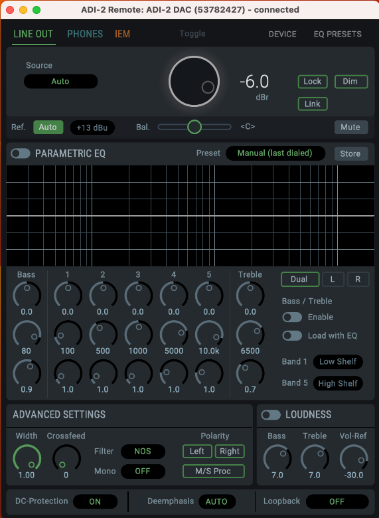Click band 3 frequency knob at 1000

pyautogui.click(x=138, y=333)
